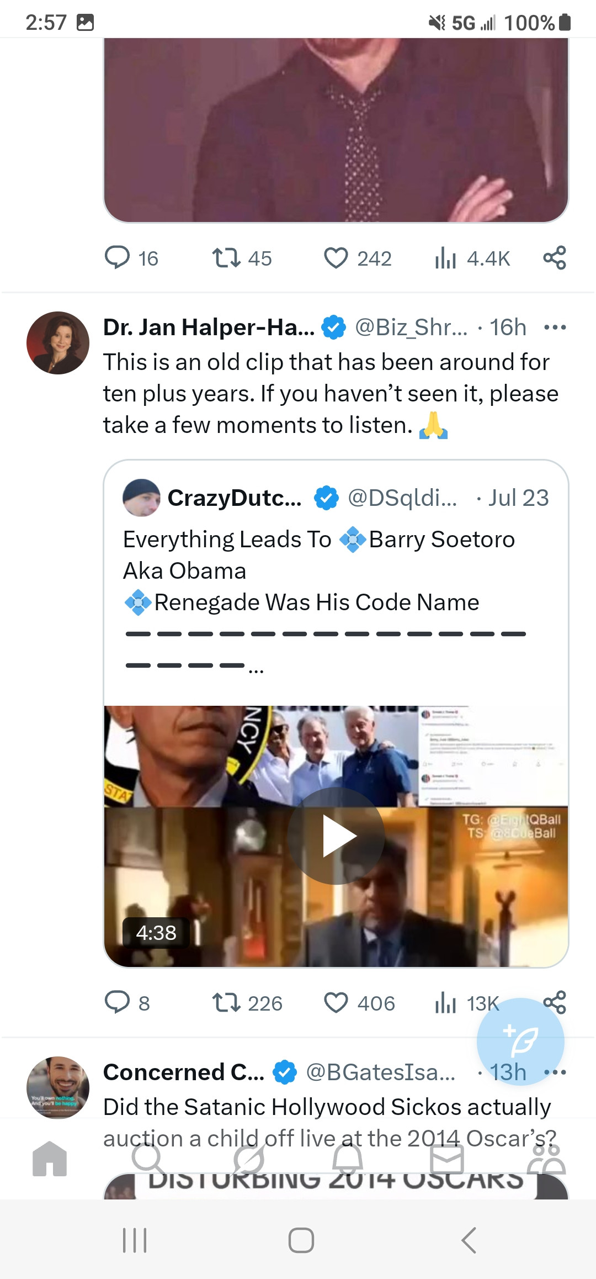Open the @DSqldi... quoted author handle
Viewport: 596px width, 1279px height.
tap(402, 498)
